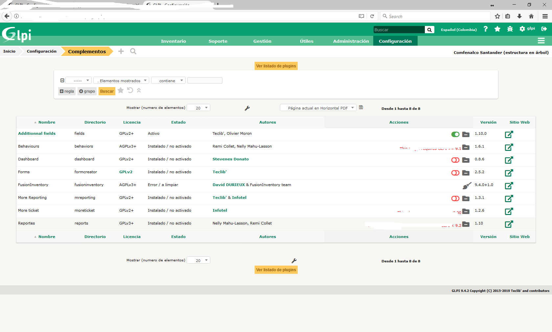Enable the Dashboard plugin

[455, 160]
